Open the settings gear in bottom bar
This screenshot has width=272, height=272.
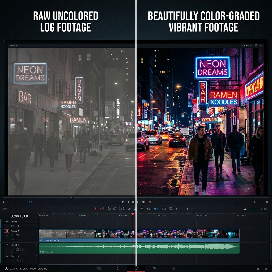[x=266, y=269]
